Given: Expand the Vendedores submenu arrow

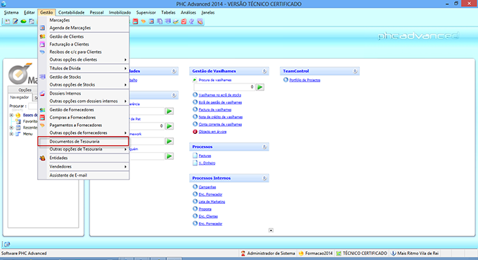Looking at the screenshot, I should pos(125,167).
